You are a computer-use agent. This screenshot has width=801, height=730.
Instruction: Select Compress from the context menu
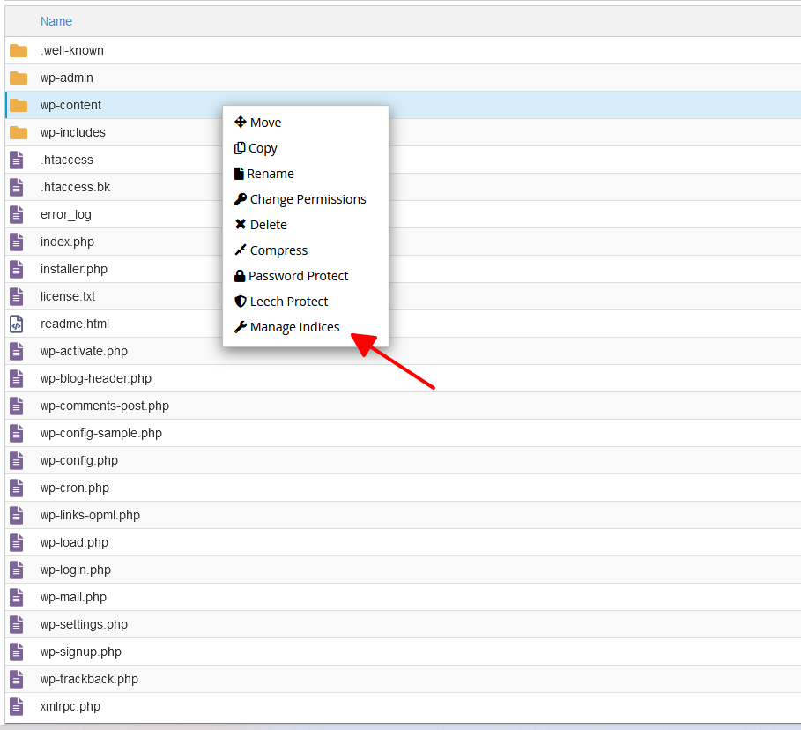pos(278,250)
